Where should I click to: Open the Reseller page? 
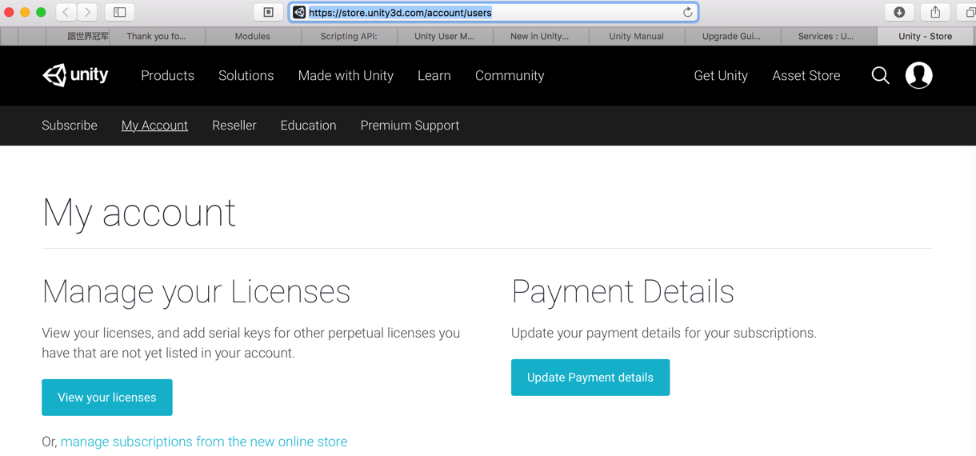click(x=234, y=126)
